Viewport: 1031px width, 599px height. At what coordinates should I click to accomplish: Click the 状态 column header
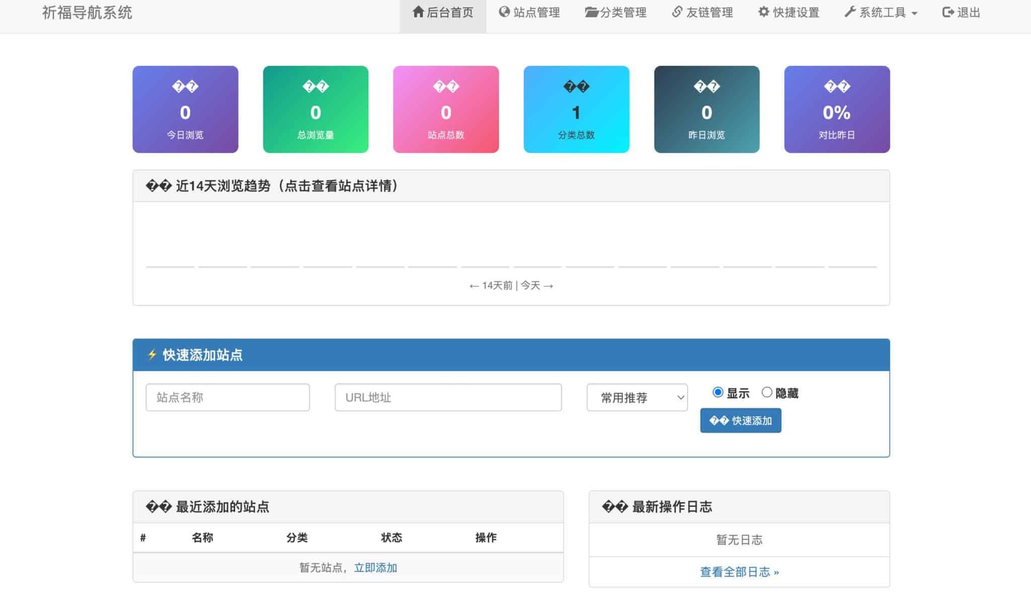tap(392, 538)
